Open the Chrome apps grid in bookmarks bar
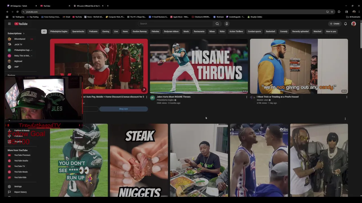 [7, 17]
